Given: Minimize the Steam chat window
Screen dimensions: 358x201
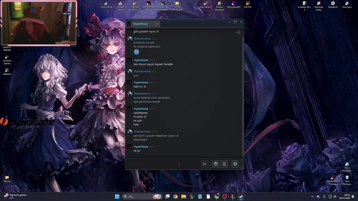Looking at the screenshot, I should tap(229, 22).
